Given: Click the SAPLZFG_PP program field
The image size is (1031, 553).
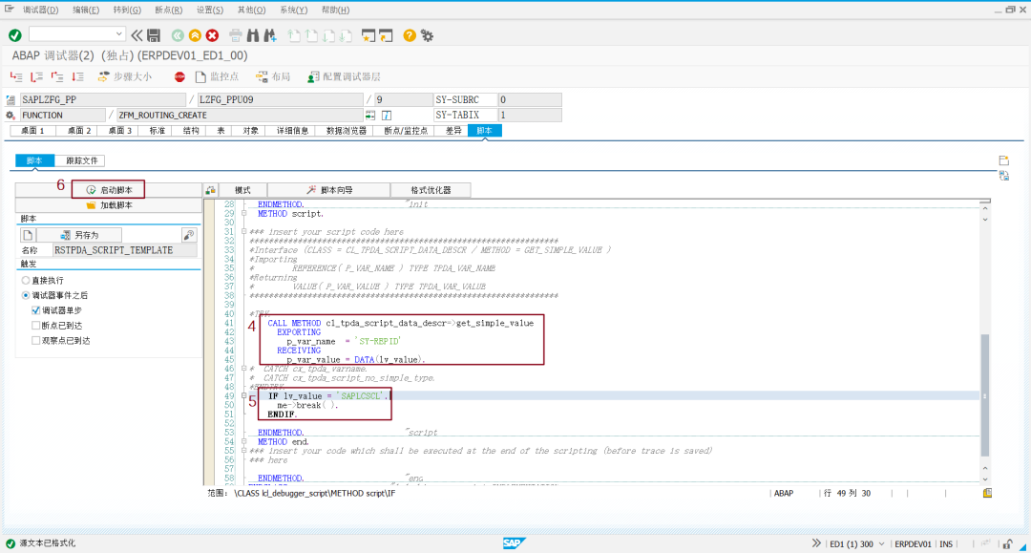Looking at the screenshot, I should pos(102,100).
